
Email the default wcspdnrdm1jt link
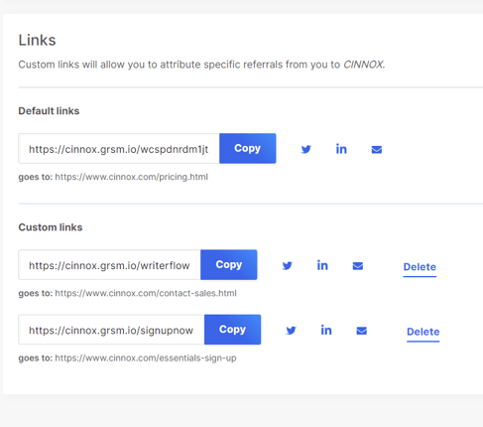[x=377, y=150]
